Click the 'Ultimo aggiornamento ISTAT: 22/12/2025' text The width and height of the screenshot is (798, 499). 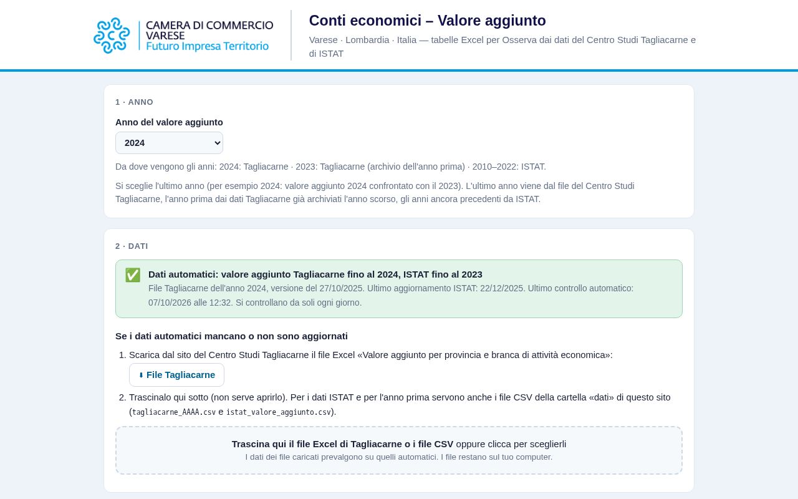(x=447, y=288)
